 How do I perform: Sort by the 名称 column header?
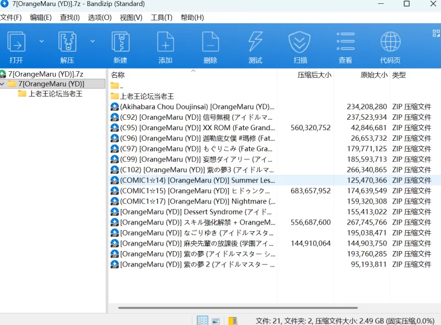click(118, 75)
